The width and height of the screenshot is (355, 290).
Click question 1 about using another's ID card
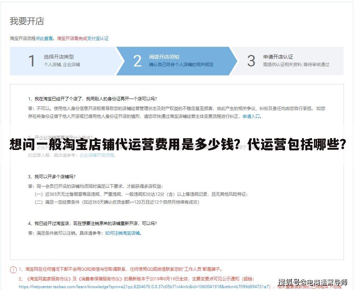92,99
